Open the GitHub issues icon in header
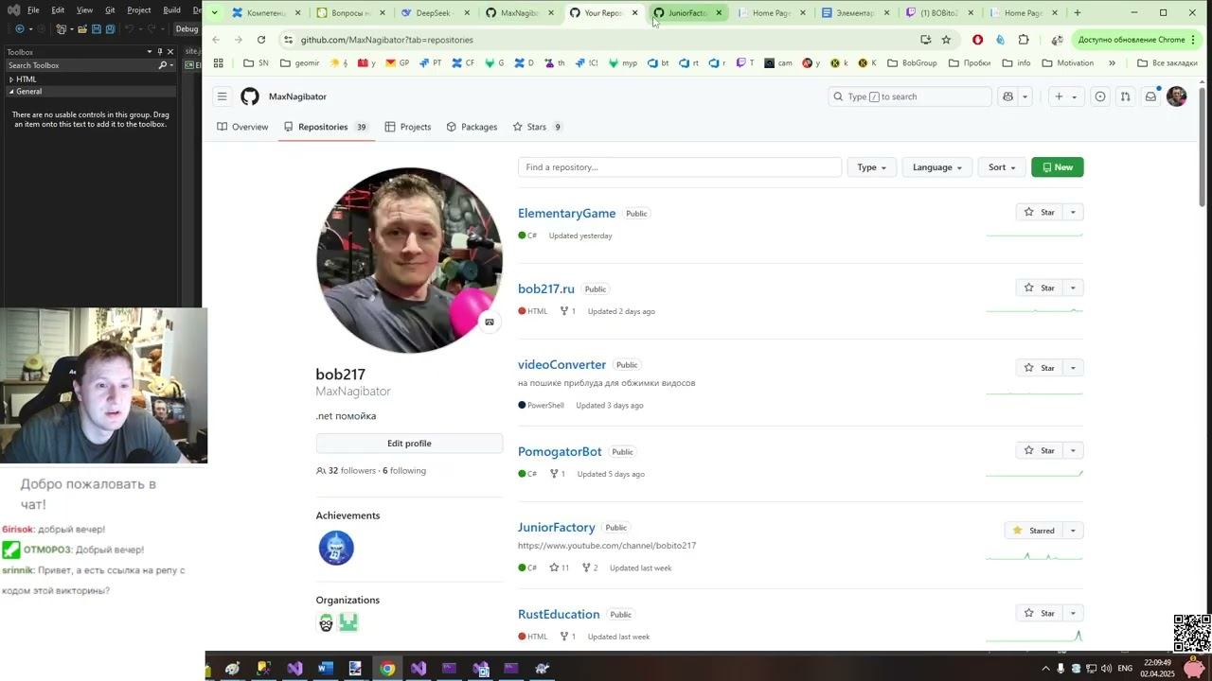This screenshot has height=681, width=1212. point(1099,96)
